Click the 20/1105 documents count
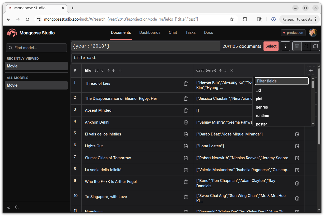Viewport: 324px width, 216px height. [242, 46]
